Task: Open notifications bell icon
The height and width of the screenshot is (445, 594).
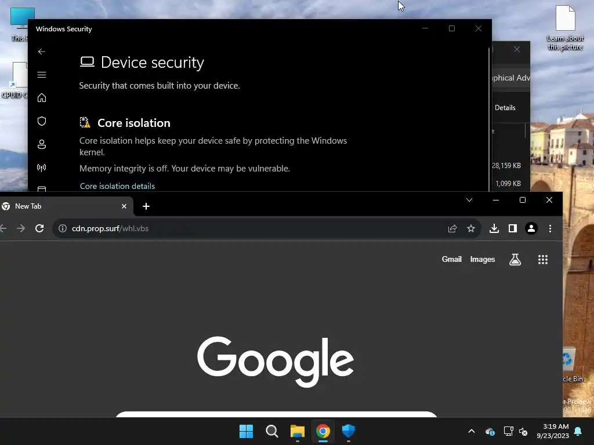Action: click(578, 431)
